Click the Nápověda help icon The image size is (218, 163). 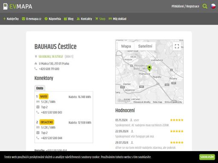[x=46, y=19]
